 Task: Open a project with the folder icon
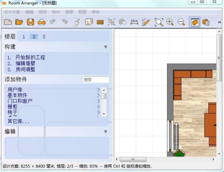coord(19,22)
